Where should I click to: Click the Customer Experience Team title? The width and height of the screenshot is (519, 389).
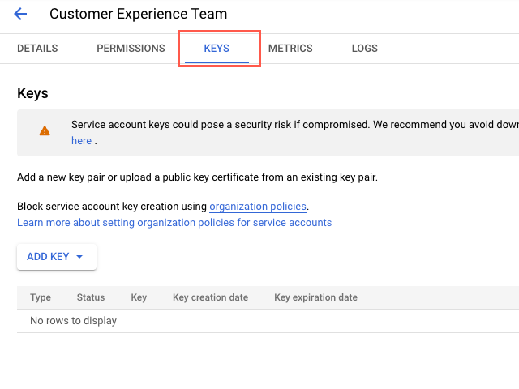pyautogui.click(x=138, y=14)
